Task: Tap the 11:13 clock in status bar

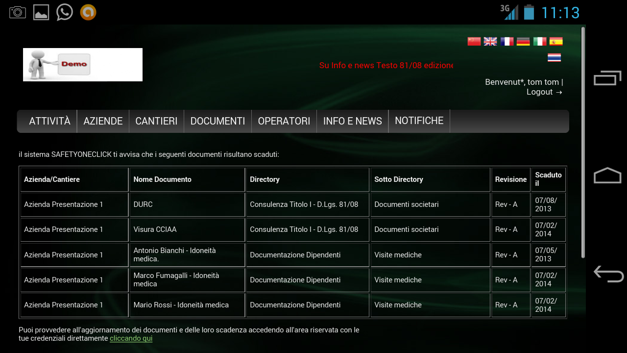Action: (x=560, y=13)
